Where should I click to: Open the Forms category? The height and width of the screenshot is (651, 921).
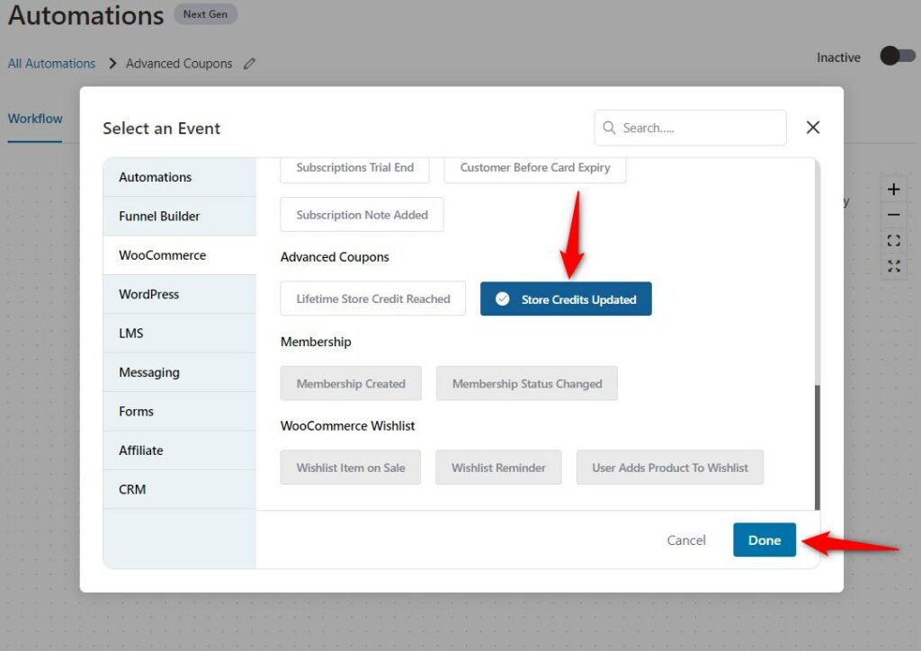180,412
